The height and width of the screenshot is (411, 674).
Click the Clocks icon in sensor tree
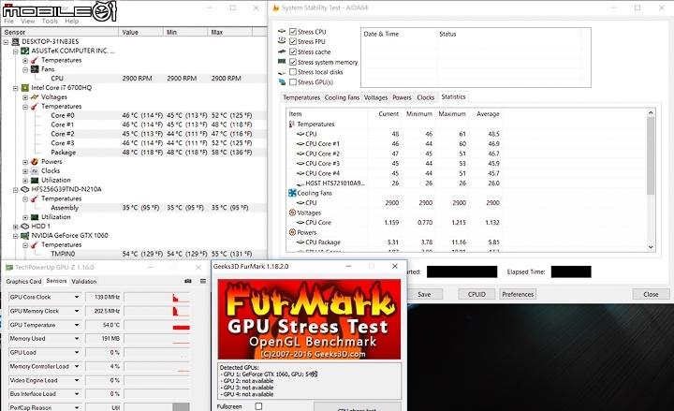(35, 171)
